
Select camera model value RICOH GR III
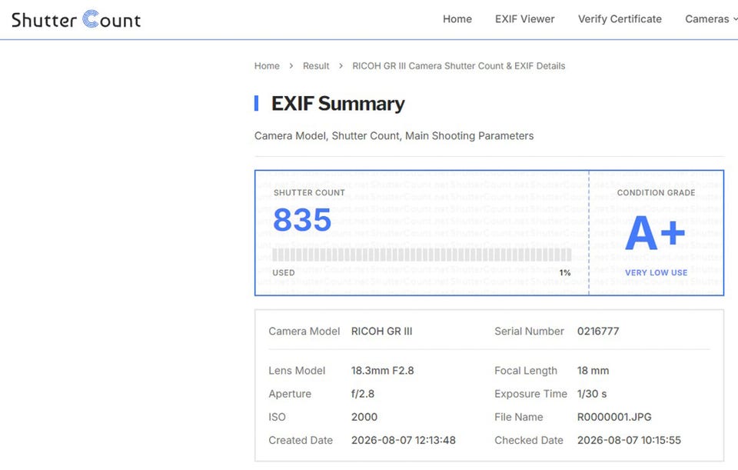pos(381,331)
